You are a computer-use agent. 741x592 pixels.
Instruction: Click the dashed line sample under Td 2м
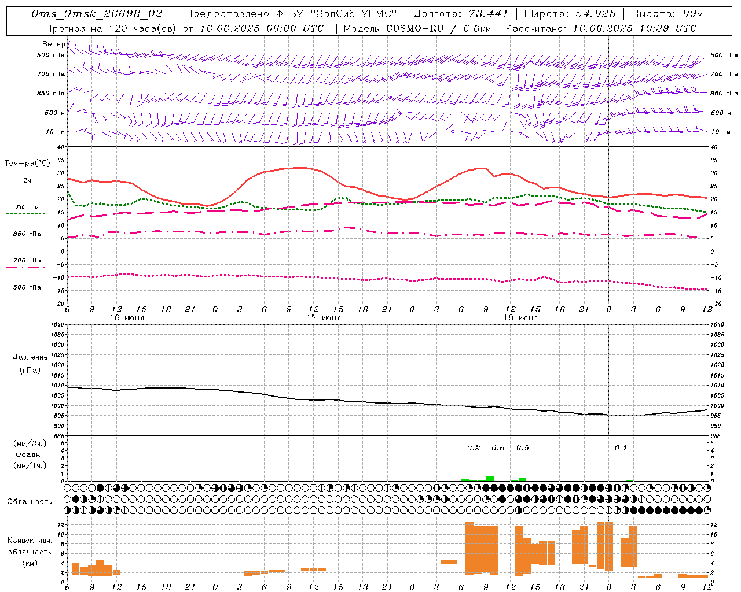pos(25,214)
